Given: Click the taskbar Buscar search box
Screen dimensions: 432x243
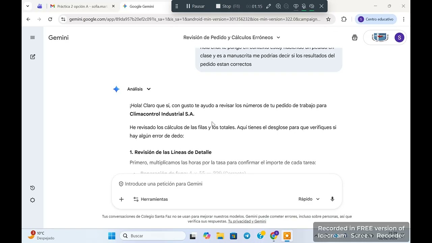Looking at the screenshot, I should tap(153, 236).
